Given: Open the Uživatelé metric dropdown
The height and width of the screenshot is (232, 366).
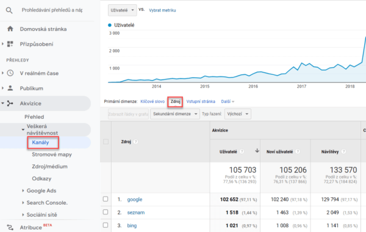Looking at the screenshot, I should 123,10.
